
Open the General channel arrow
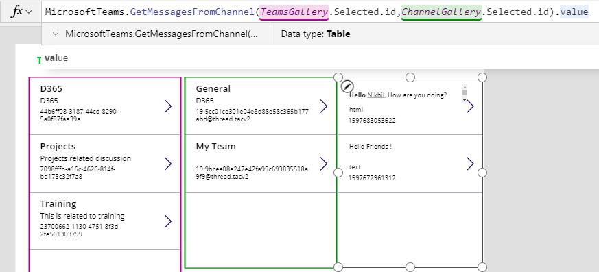(x=324, y=106)
